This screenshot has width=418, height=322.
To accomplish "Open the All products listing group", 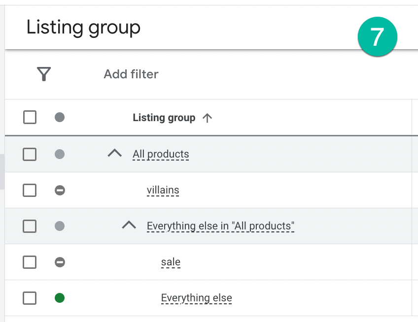I will [161, 154].
